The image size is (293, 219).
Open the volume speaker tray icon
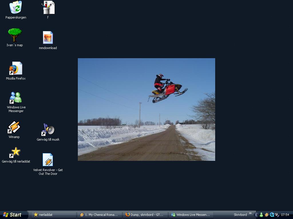(x=277, y=215)
